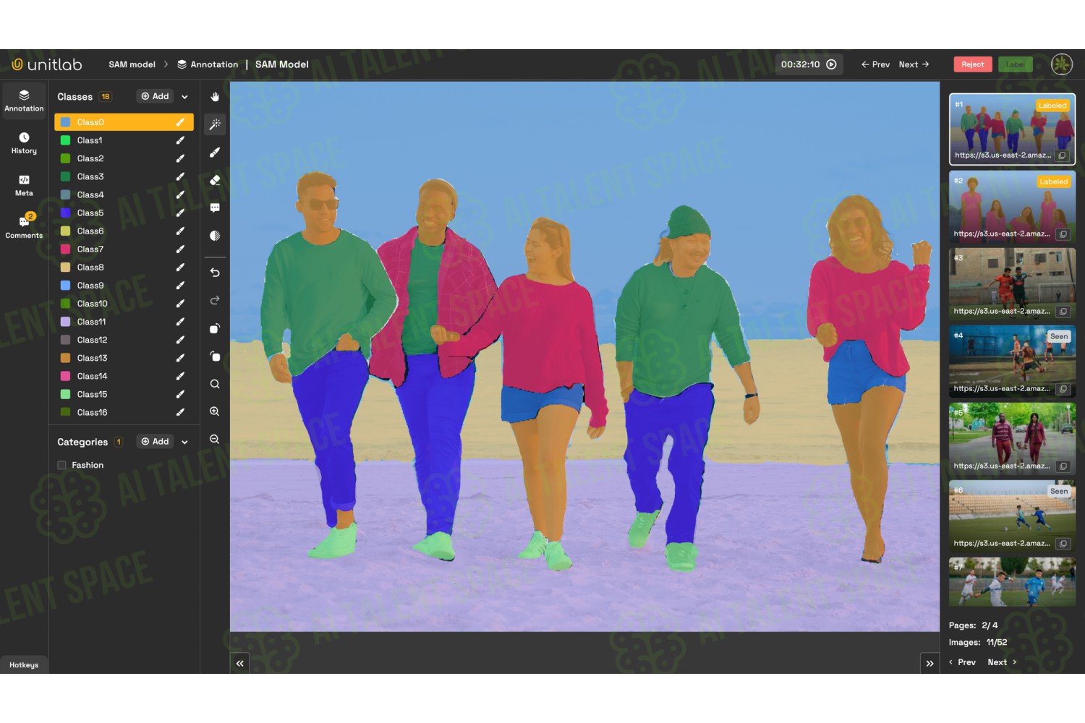Select the Class2 row
Screen dimensions: 1085x723
(124, 158)
